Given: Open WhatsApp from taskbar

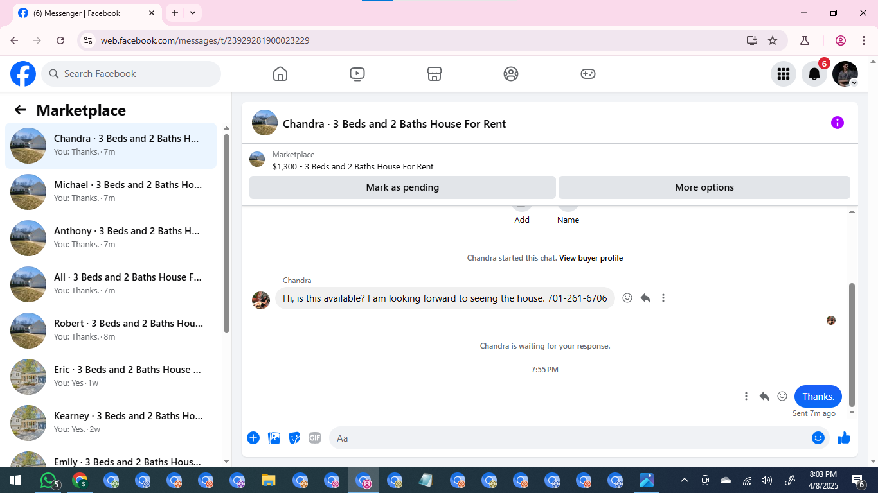Looking at the screenshot, I should click(49, 480).
